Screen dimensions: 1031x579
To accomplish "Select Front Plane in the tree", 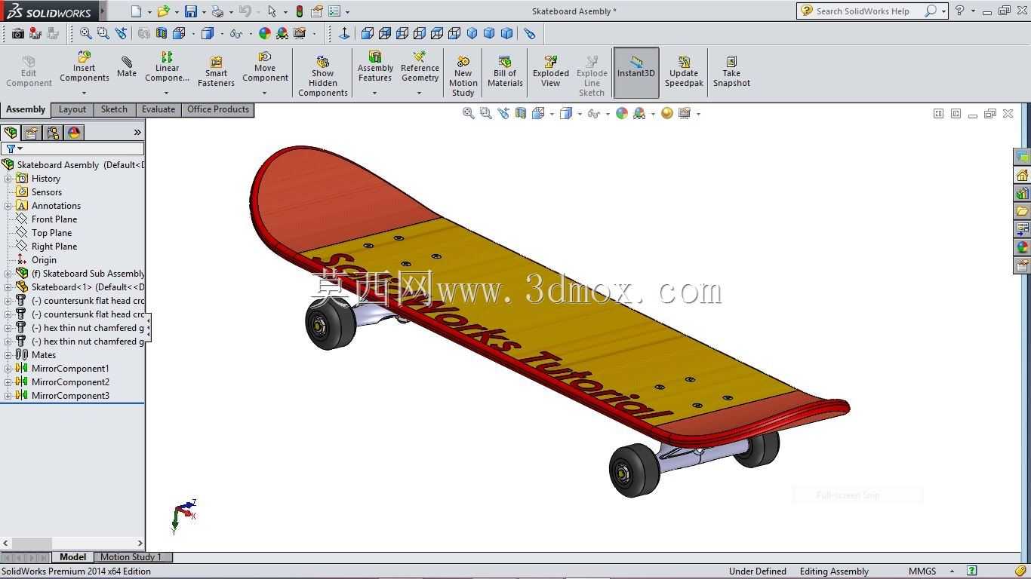I will (x=54, y=219).
